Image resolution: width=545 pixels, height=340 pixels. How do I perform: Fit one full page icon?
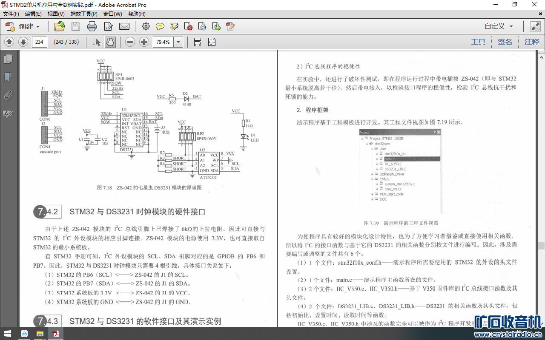click(212, 42)
